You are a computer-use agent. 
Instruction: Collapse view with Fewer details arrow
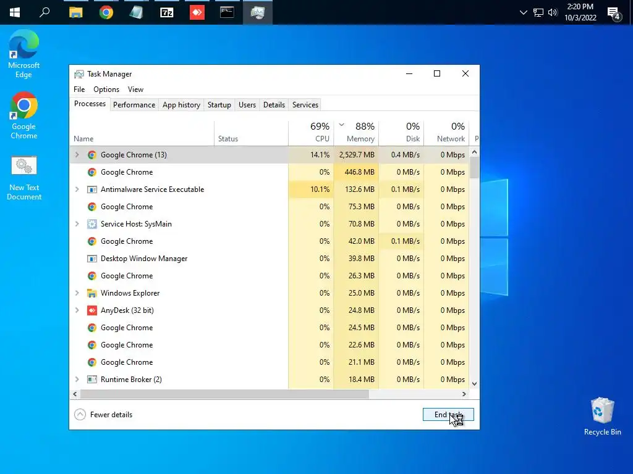point(80,414)
